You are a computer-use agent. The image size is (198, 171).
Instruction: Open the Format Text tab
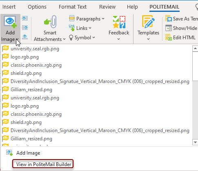[x=73, y=7]
